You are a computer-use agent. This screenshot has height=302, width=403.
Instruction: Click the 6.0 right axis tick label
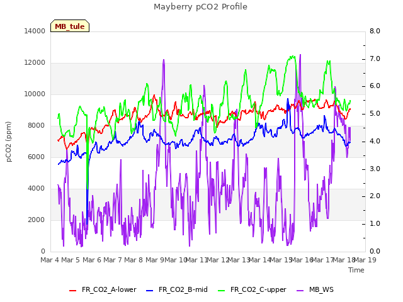tap(375, 86)
